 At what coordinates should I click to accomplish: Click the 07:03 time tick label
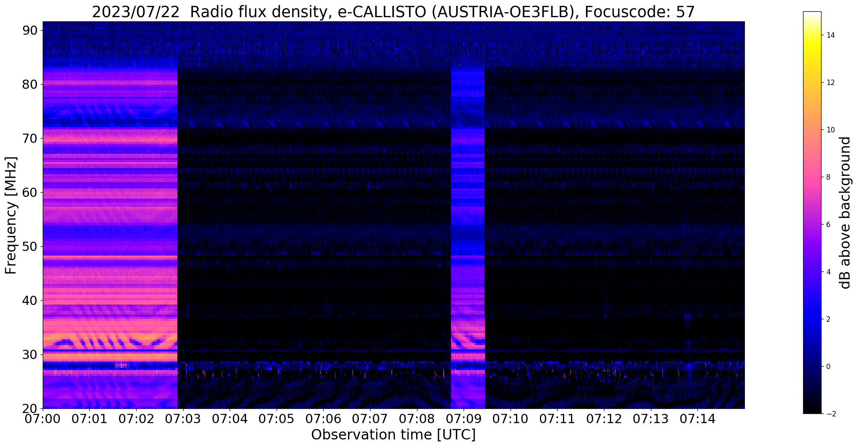[x=183, y=419]
